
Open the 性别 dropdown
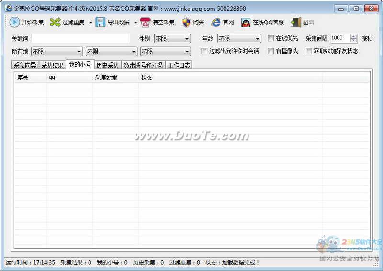click(x=172, y=39)
